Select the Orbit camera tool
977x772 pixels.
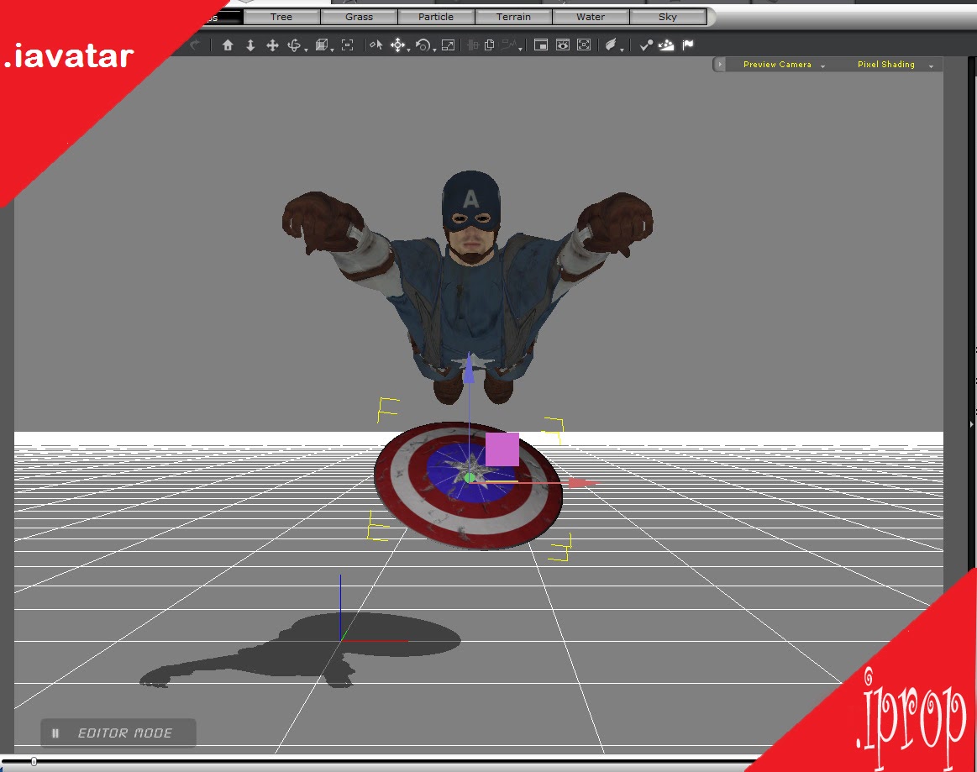click(294, 45)
